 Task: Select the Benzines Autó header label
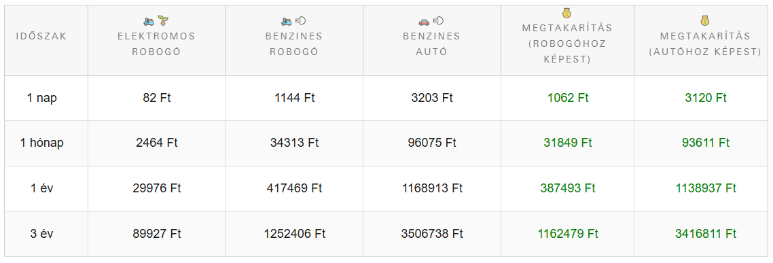pyautogui.click(x=431, y=44)
